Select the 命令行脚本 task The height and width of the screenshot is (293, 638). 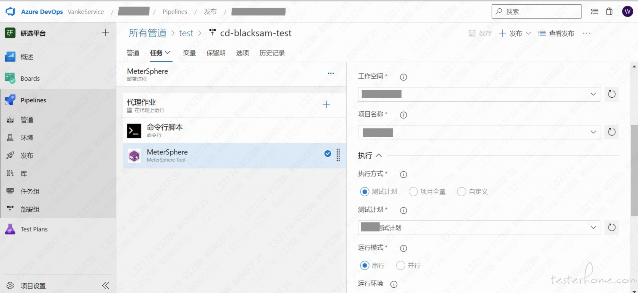[235, 131]
